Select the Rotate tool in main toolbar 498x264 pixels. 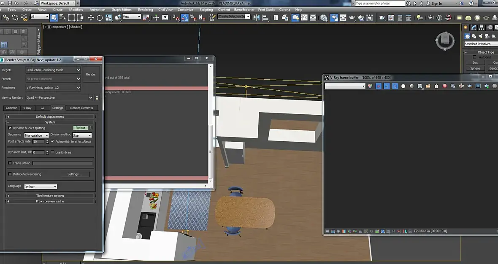[x=100, y=17]
